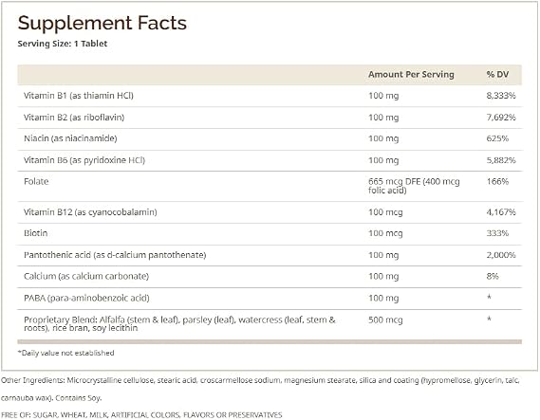540x420 pixels.
Task: Click the % DV column header
Action: (497, 74)
